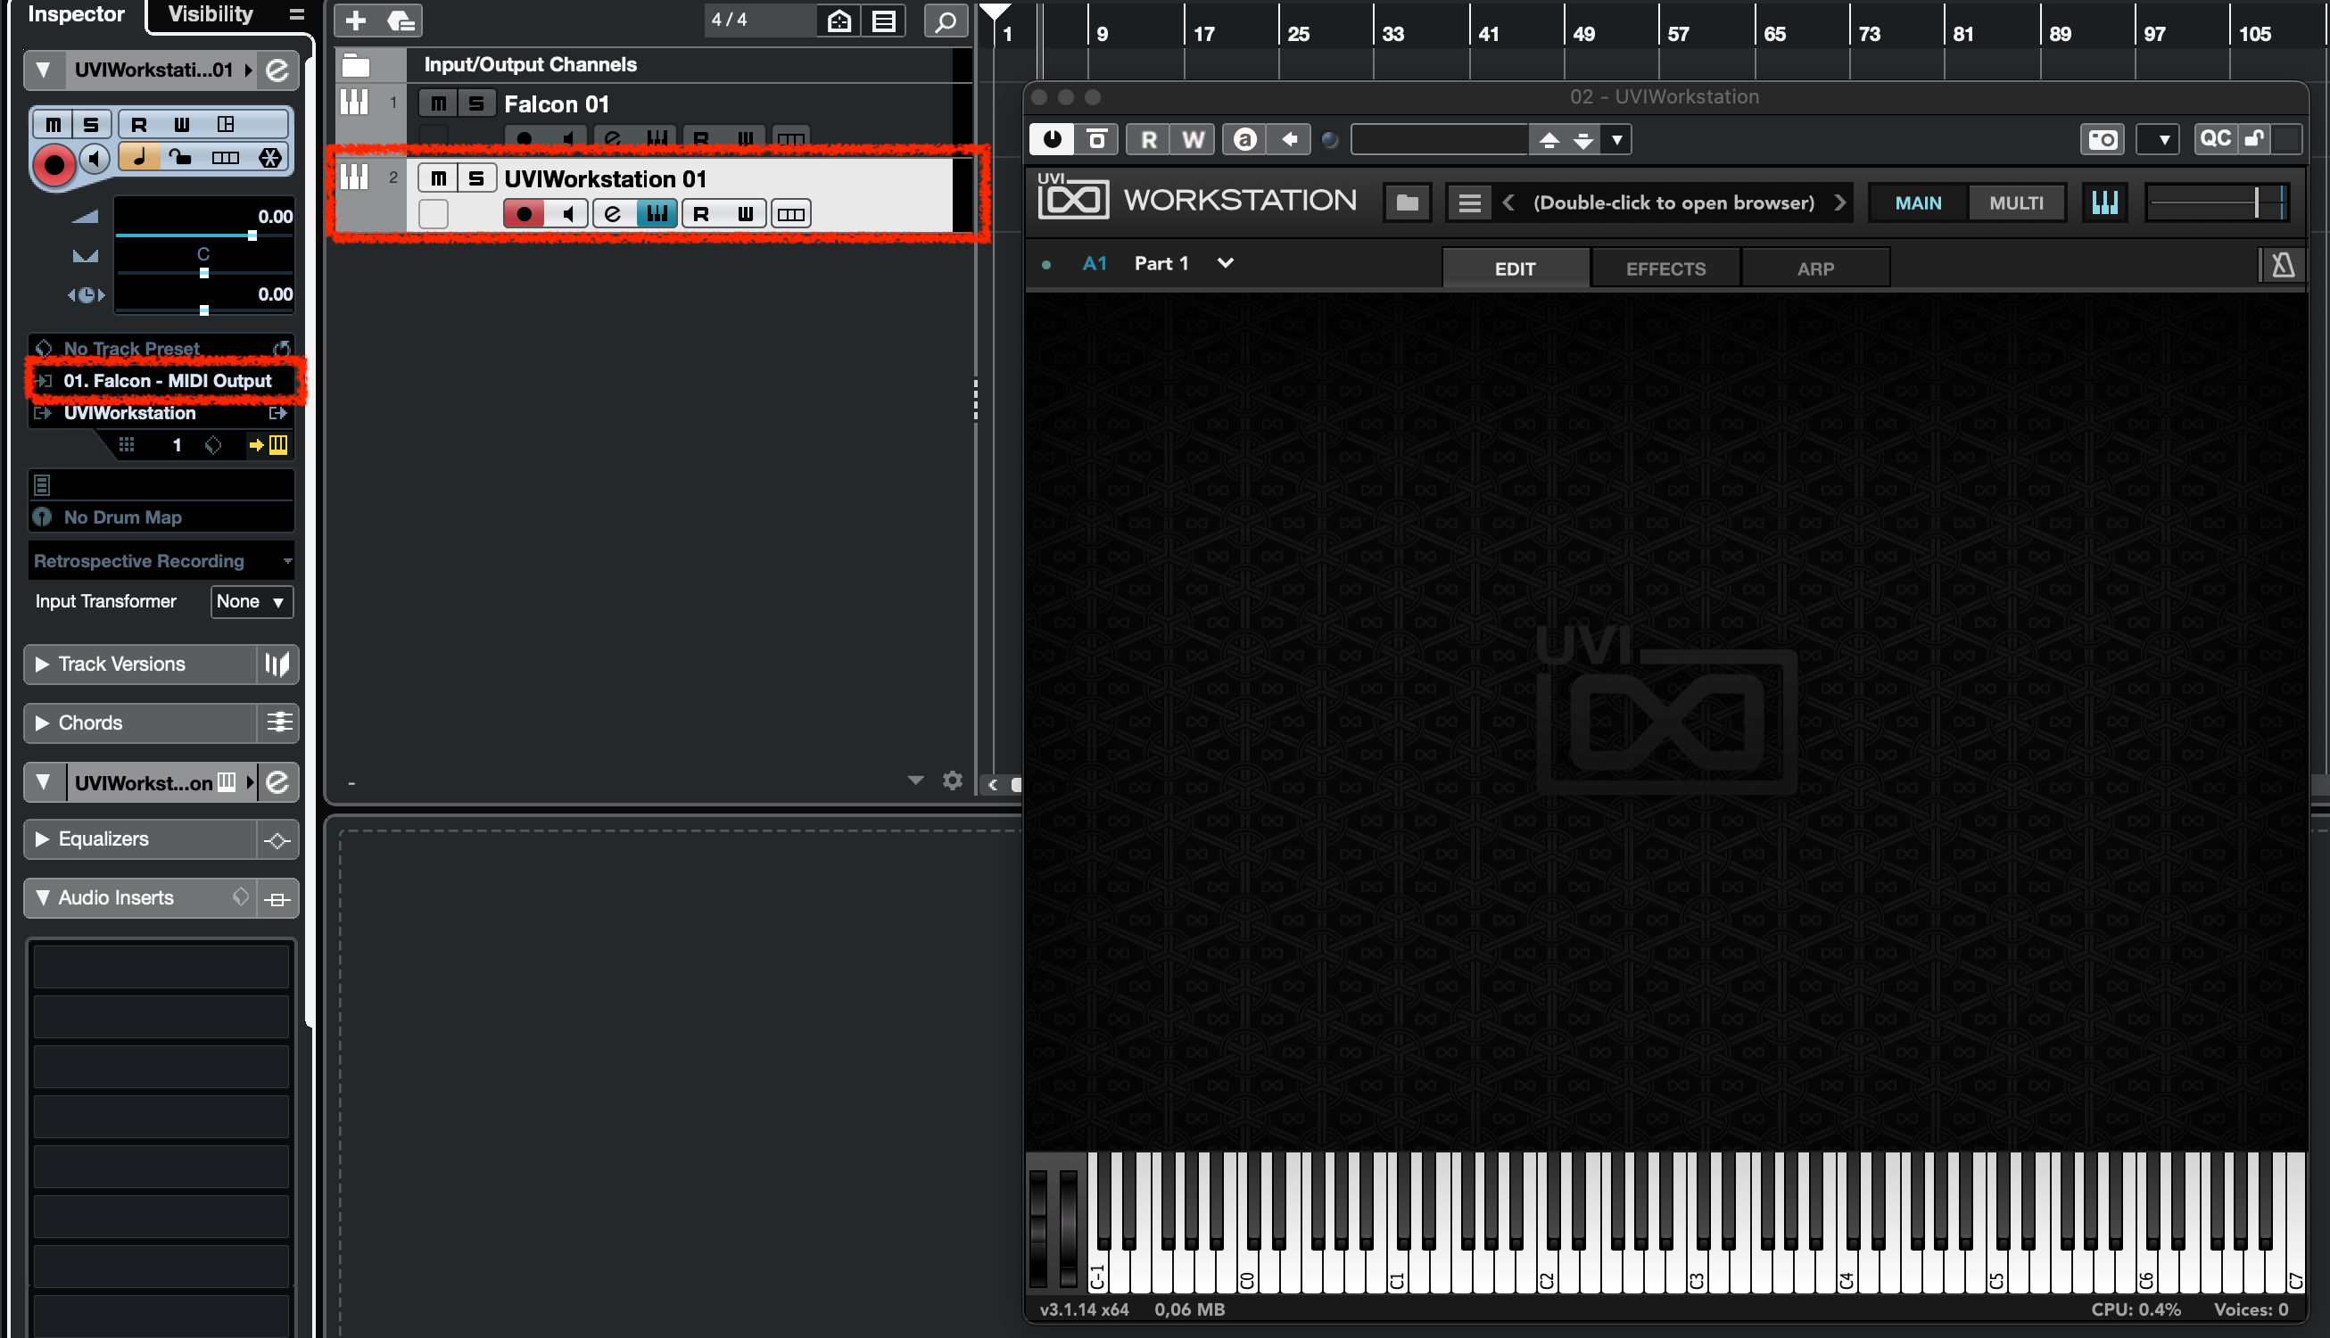
Task: Enable Write automation in the plugin window header
Action: (x=1193, y=139)
